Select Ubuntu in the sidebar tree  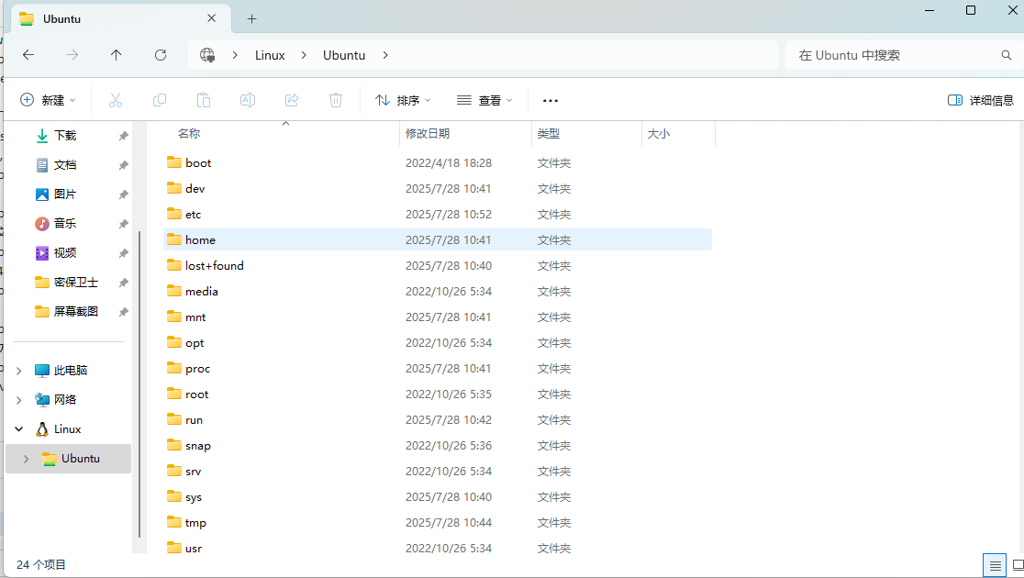coord(71,459)
